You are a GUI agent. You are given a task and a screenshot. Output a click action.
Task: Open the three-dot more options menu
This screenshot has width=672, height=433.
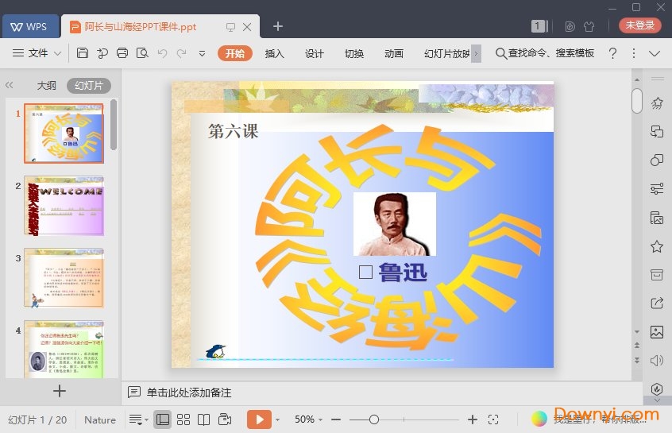click(x=633, y=53)
